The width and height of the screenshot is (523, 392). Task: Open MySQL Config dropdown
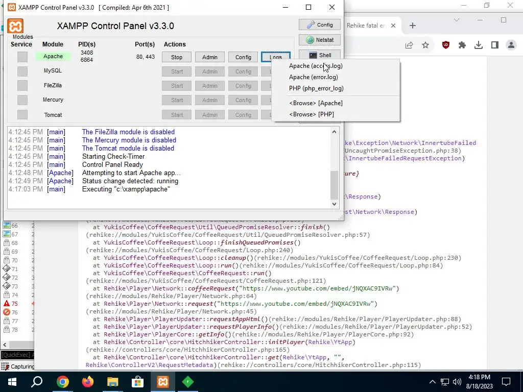(243, 71)
